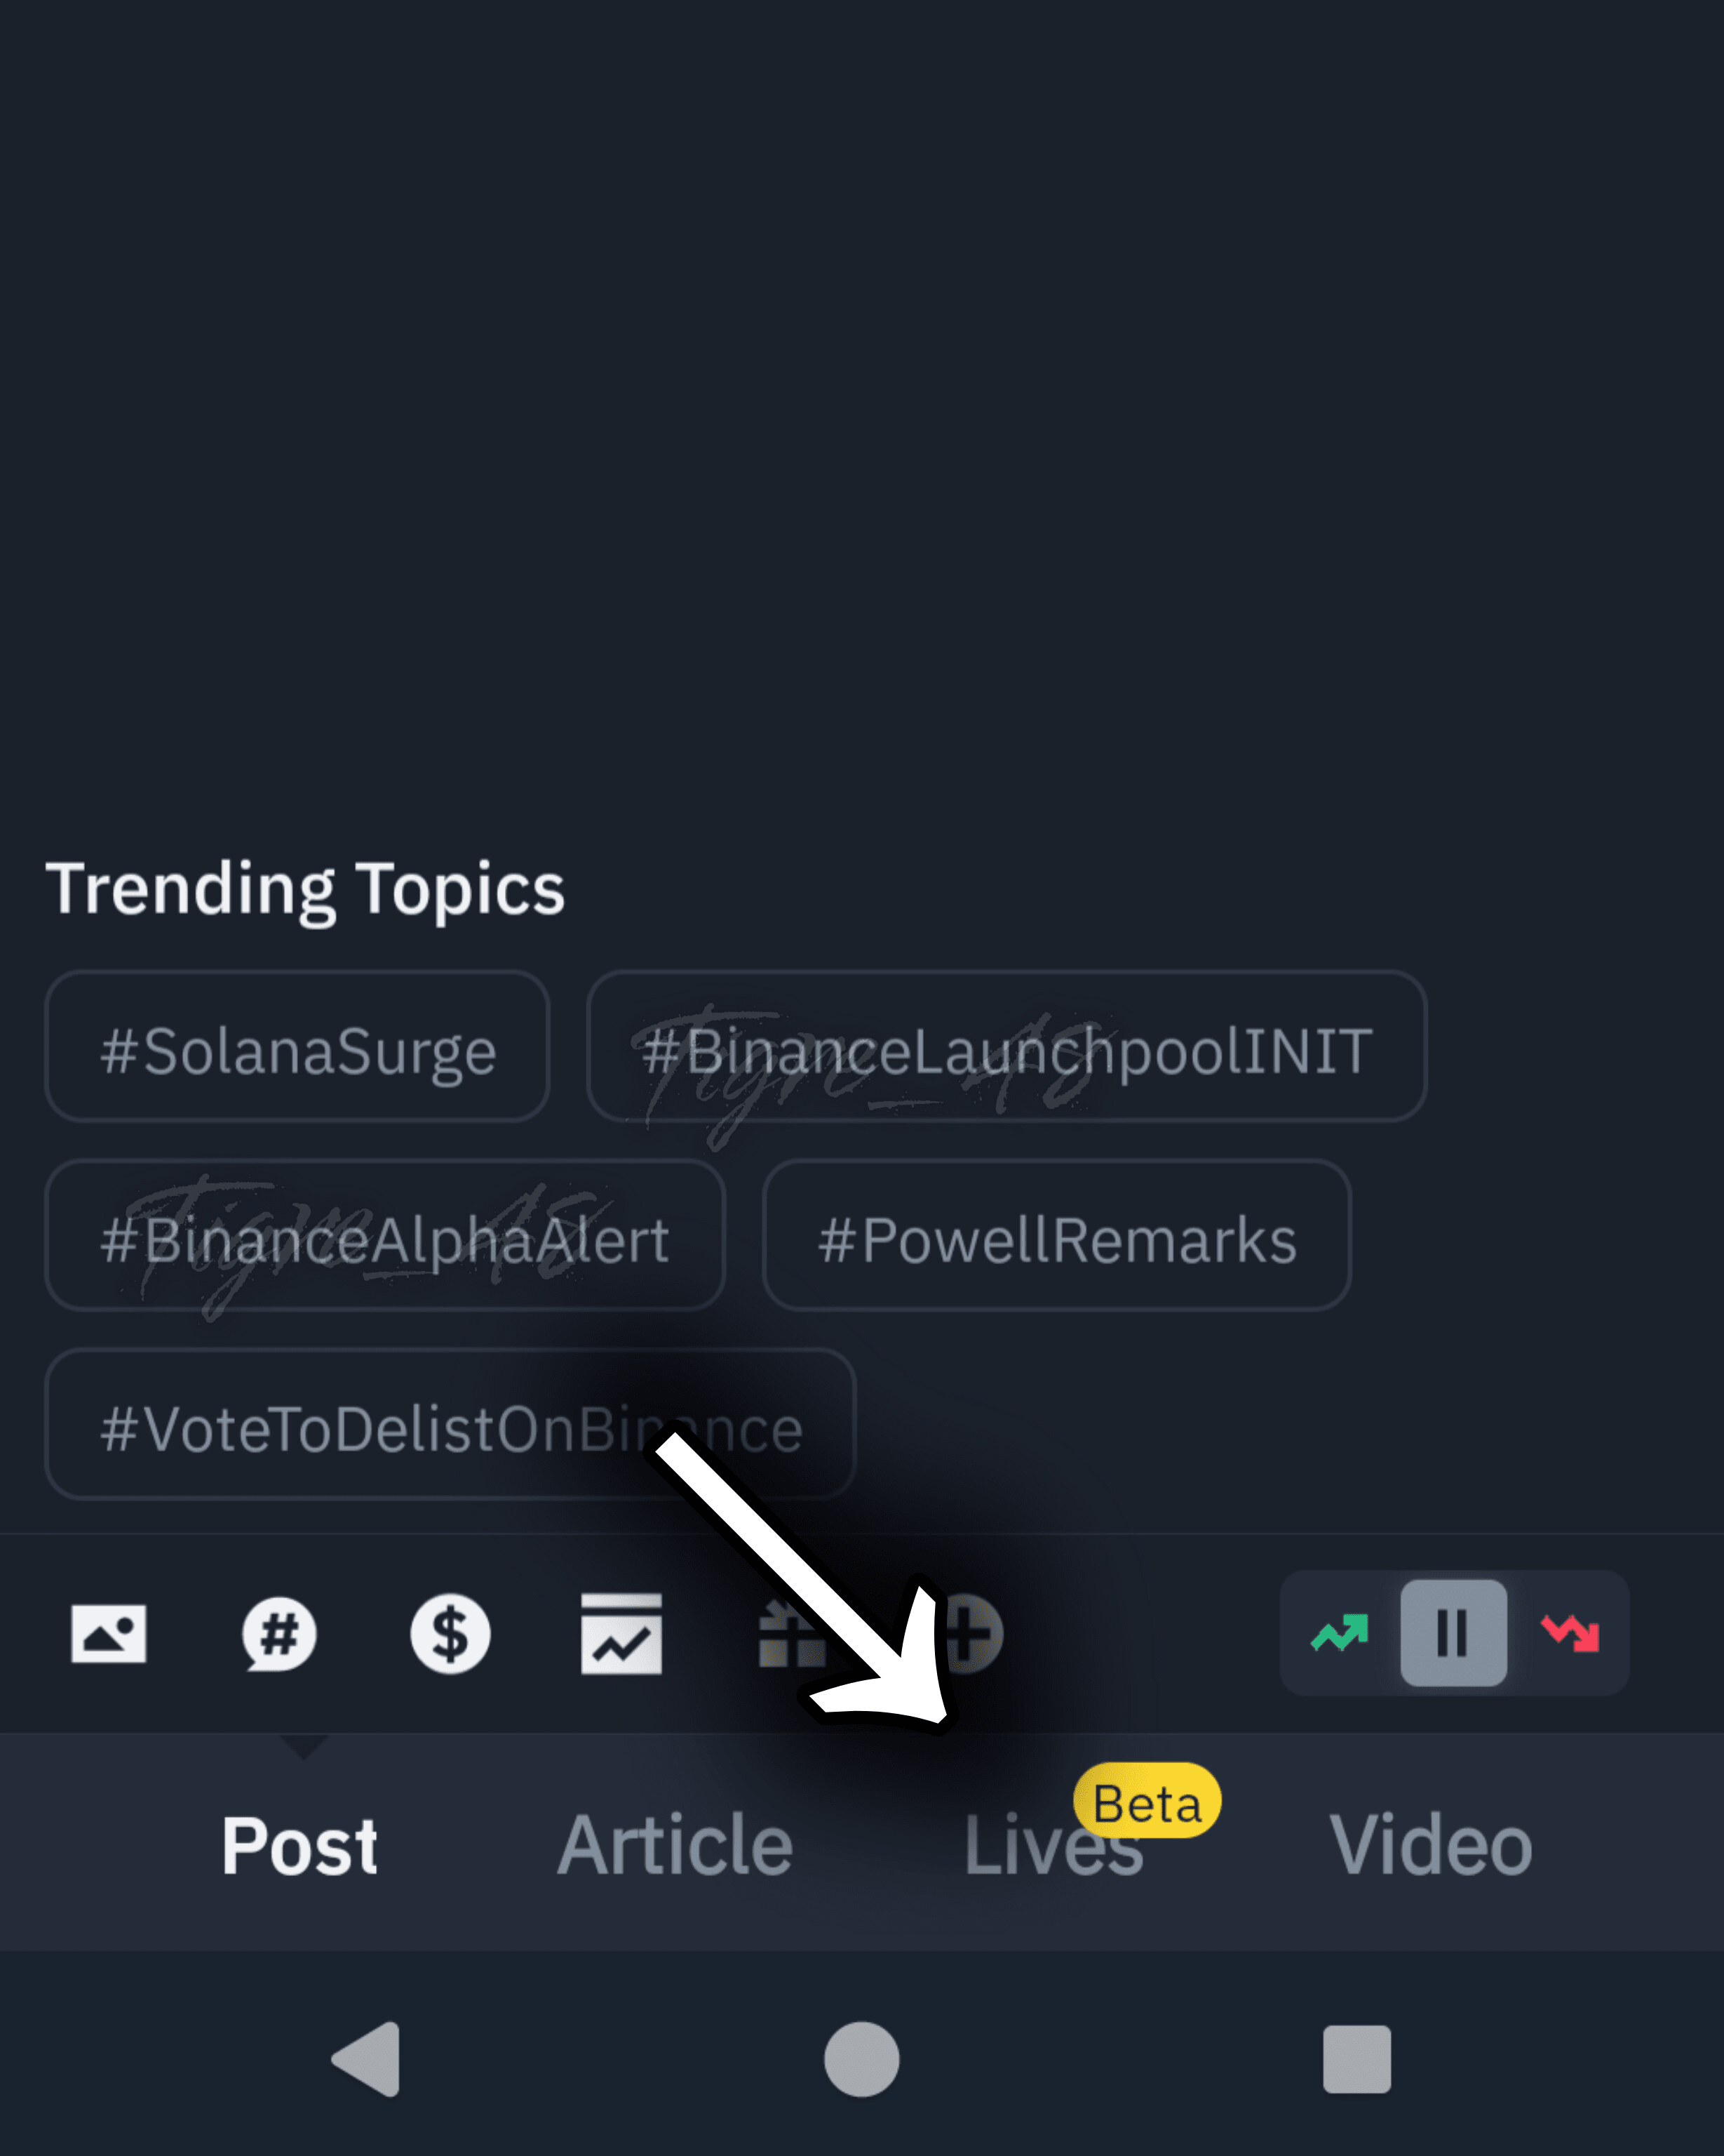Select the #VoteToDelistOnBinance topic
Screen dimensions: 1724x2156
click(450, 1424)
